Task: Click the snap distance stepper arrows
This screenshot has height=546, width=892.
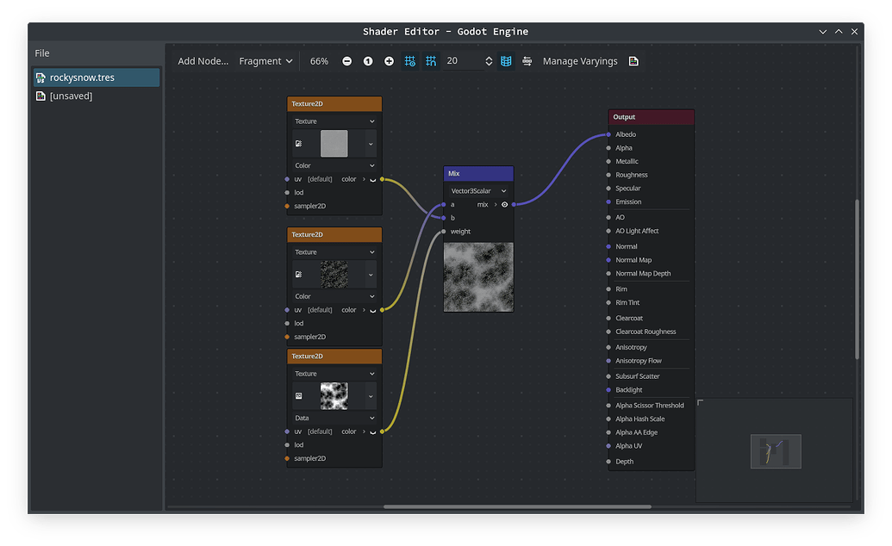Action: (x=488, y=61)
